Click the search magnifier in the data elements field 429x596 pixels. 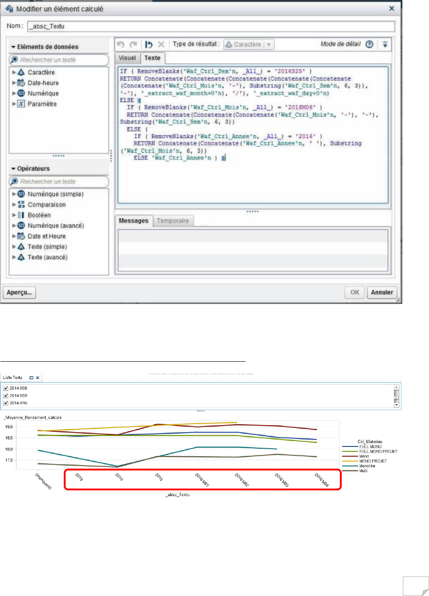point(15,59)
